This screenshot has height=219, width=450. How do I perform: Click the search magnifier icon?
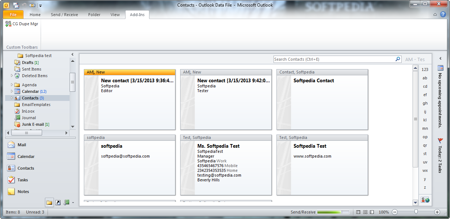(x=398, y=59)
